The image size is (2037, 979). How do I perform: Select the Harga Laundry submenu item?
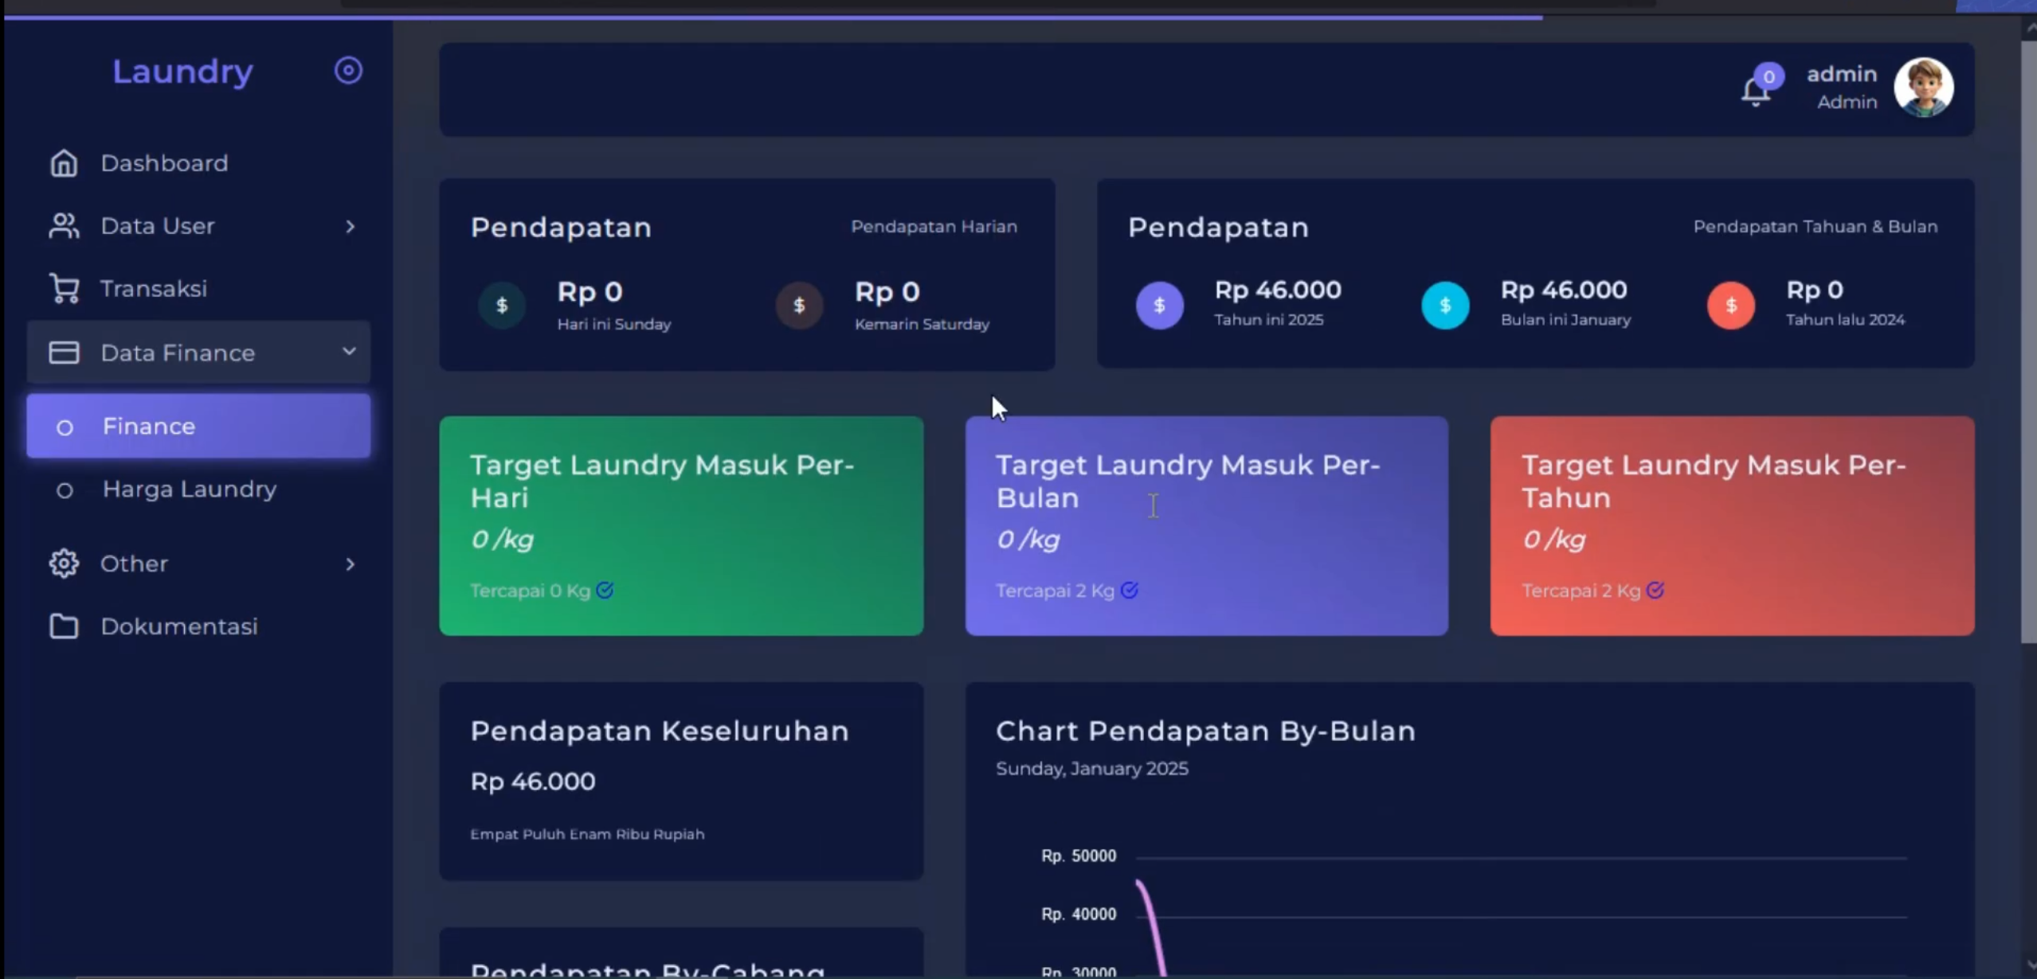pos(198,489)
